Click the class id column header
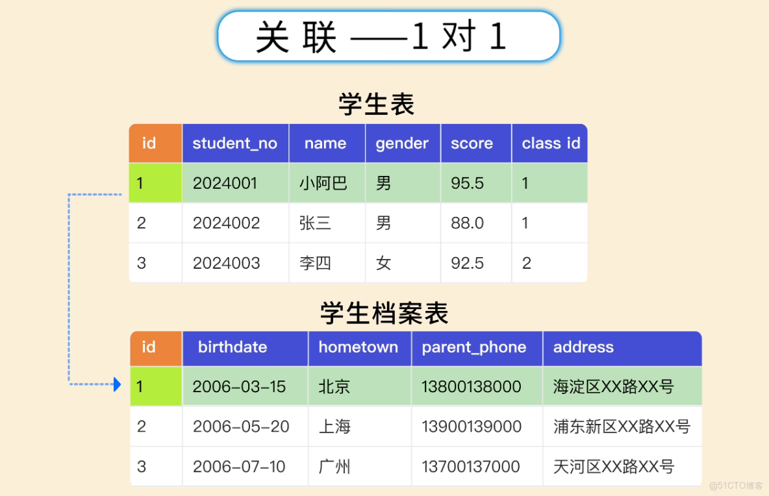The width and height of the screenshot is (769, 496). pyautogui.click(x=549, y=143)
